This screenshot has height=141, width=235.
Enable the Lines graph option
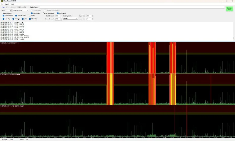click(x=30, y=16)
